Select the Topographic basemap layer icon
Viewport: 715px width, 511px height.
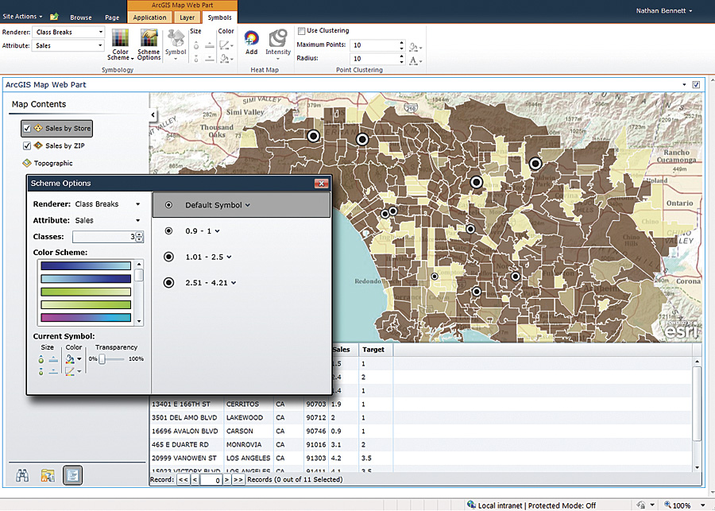(27, 163)
